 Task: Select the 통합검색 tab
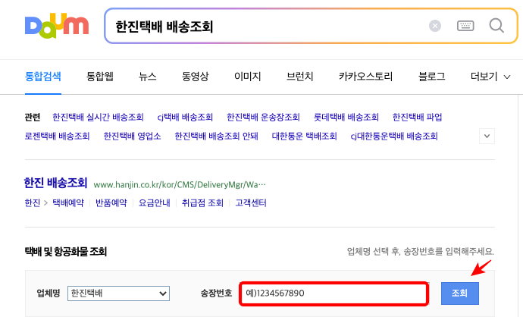point(43,77)
